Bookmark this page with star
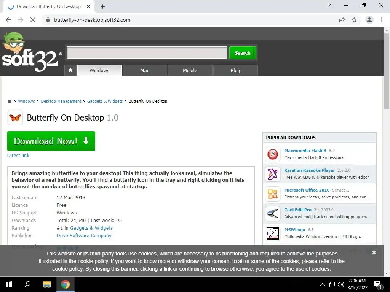The height and width of the screenshot is (292, 390). pyautogui.click(x=354, y=20)
